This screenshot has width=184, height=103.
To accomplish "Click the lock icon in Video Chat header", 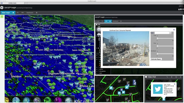I will point(172,77).
